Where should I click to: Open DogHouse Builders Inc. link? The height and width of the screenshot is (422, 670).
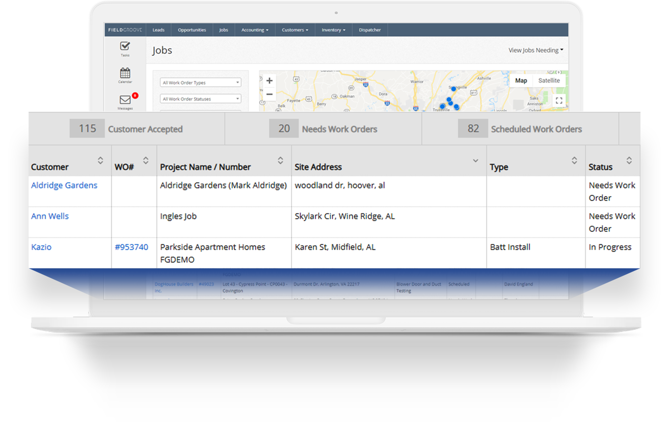[x=174, y=287]
